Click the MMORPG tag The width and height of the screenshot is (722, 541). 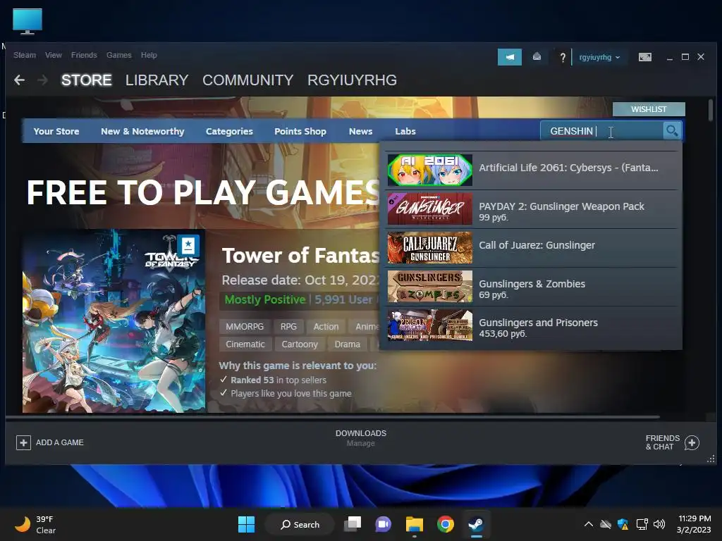[245, 327]
